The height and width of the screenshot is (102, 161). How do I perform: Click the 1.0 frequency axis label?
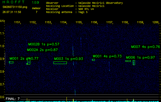pyautogui.click(x=2, y=46)
